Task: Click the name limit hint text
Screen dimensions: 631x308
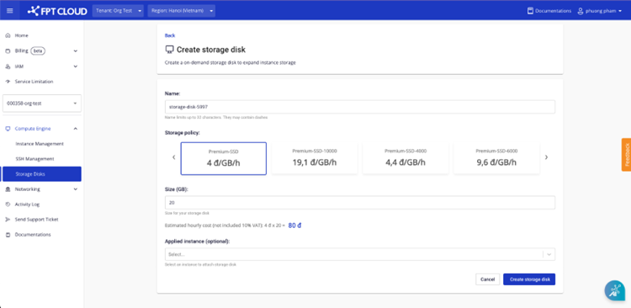Action: (x=216, y=118)
